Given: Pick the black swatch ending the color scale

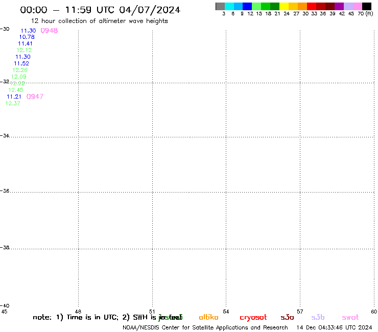Looking at the screenshot, I should pyautogui.click(x=366, y=6).
